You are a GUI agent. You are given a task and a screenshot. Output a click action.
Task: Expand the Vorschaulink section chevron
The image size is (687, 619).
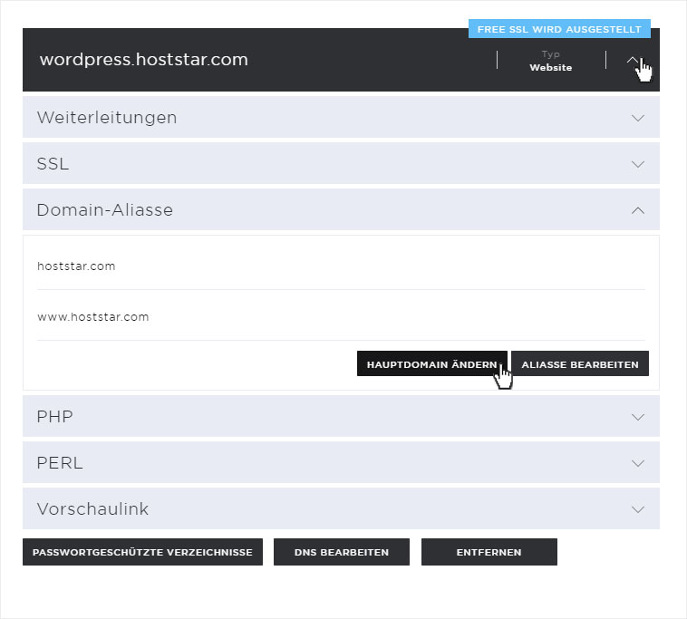pos(638,509)
